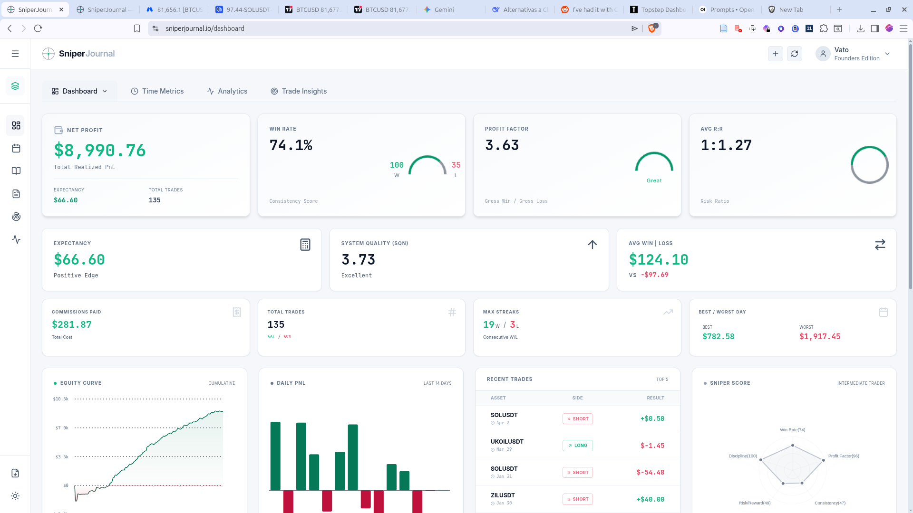
Task: Open the document notes sidebar icon
Action: [16, 194]
